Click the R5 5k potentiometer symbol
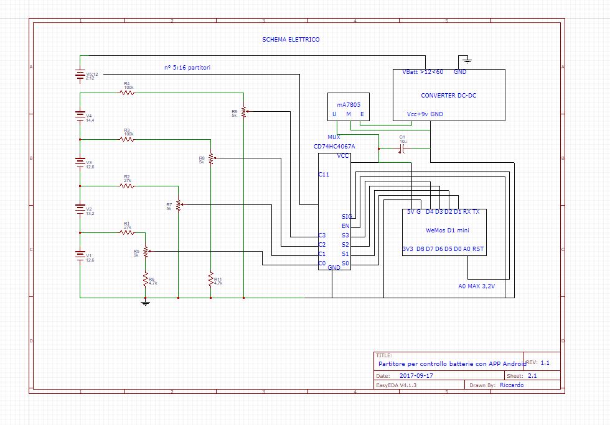The width and height of the screenshot is (610, 425). 146,252
